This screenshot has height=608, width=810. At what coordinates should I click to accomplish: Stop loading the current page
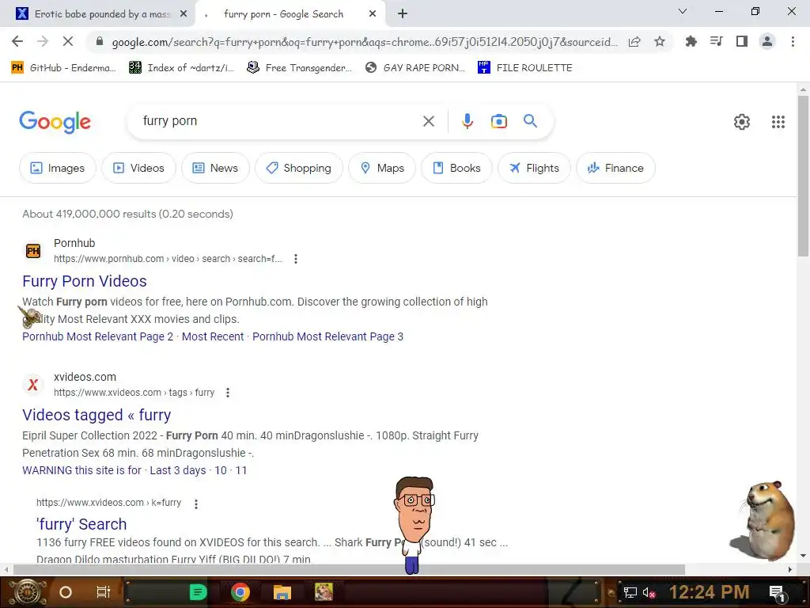click(68, 41)
